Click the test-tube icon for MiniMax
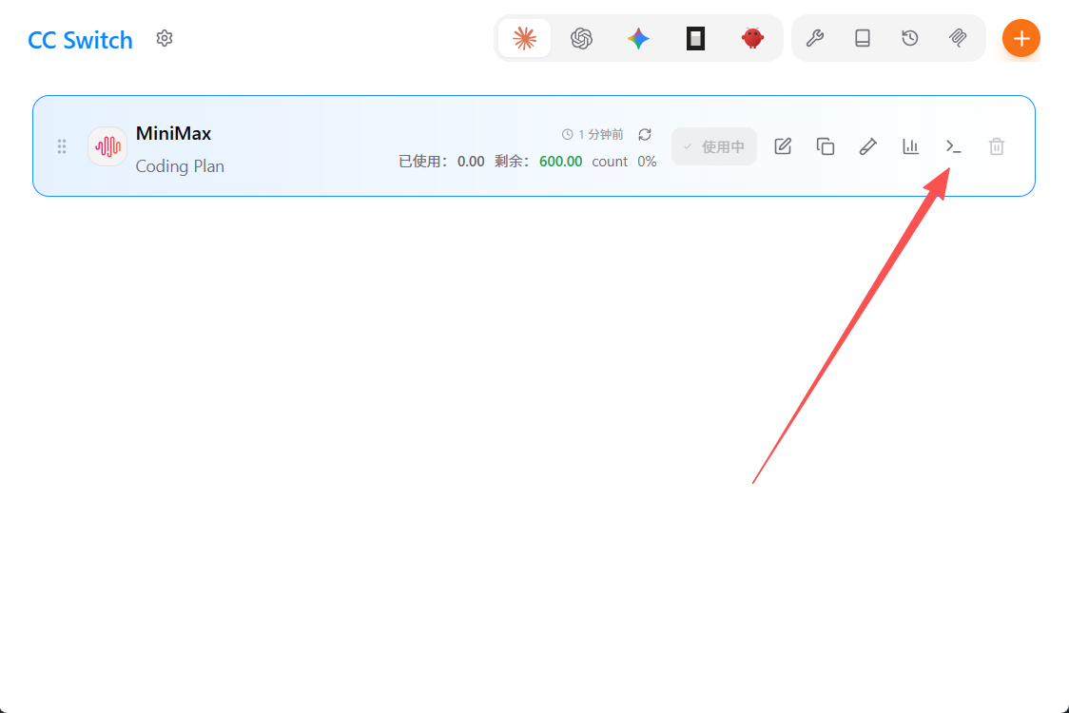 867,146
